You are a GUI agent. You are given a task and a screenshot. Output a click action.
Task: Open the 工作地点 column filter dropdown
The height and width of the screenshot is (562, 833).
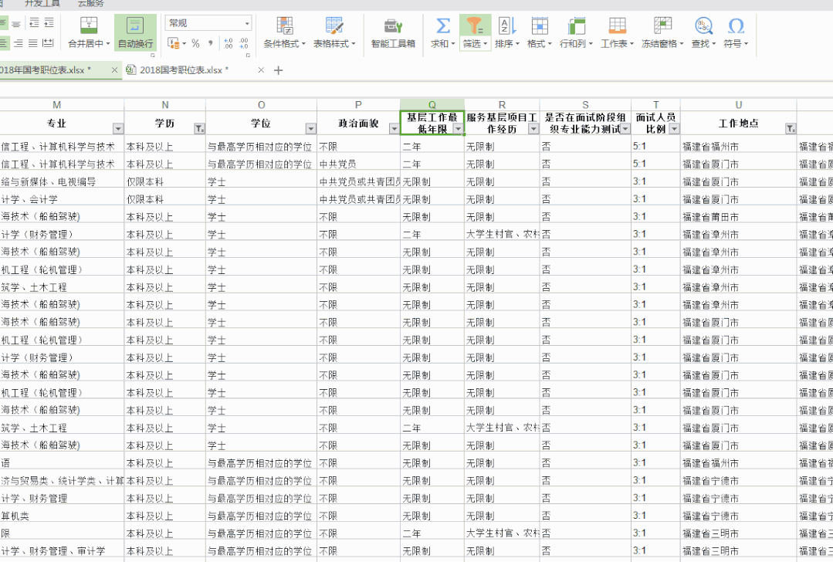click(x=791, y=129)
